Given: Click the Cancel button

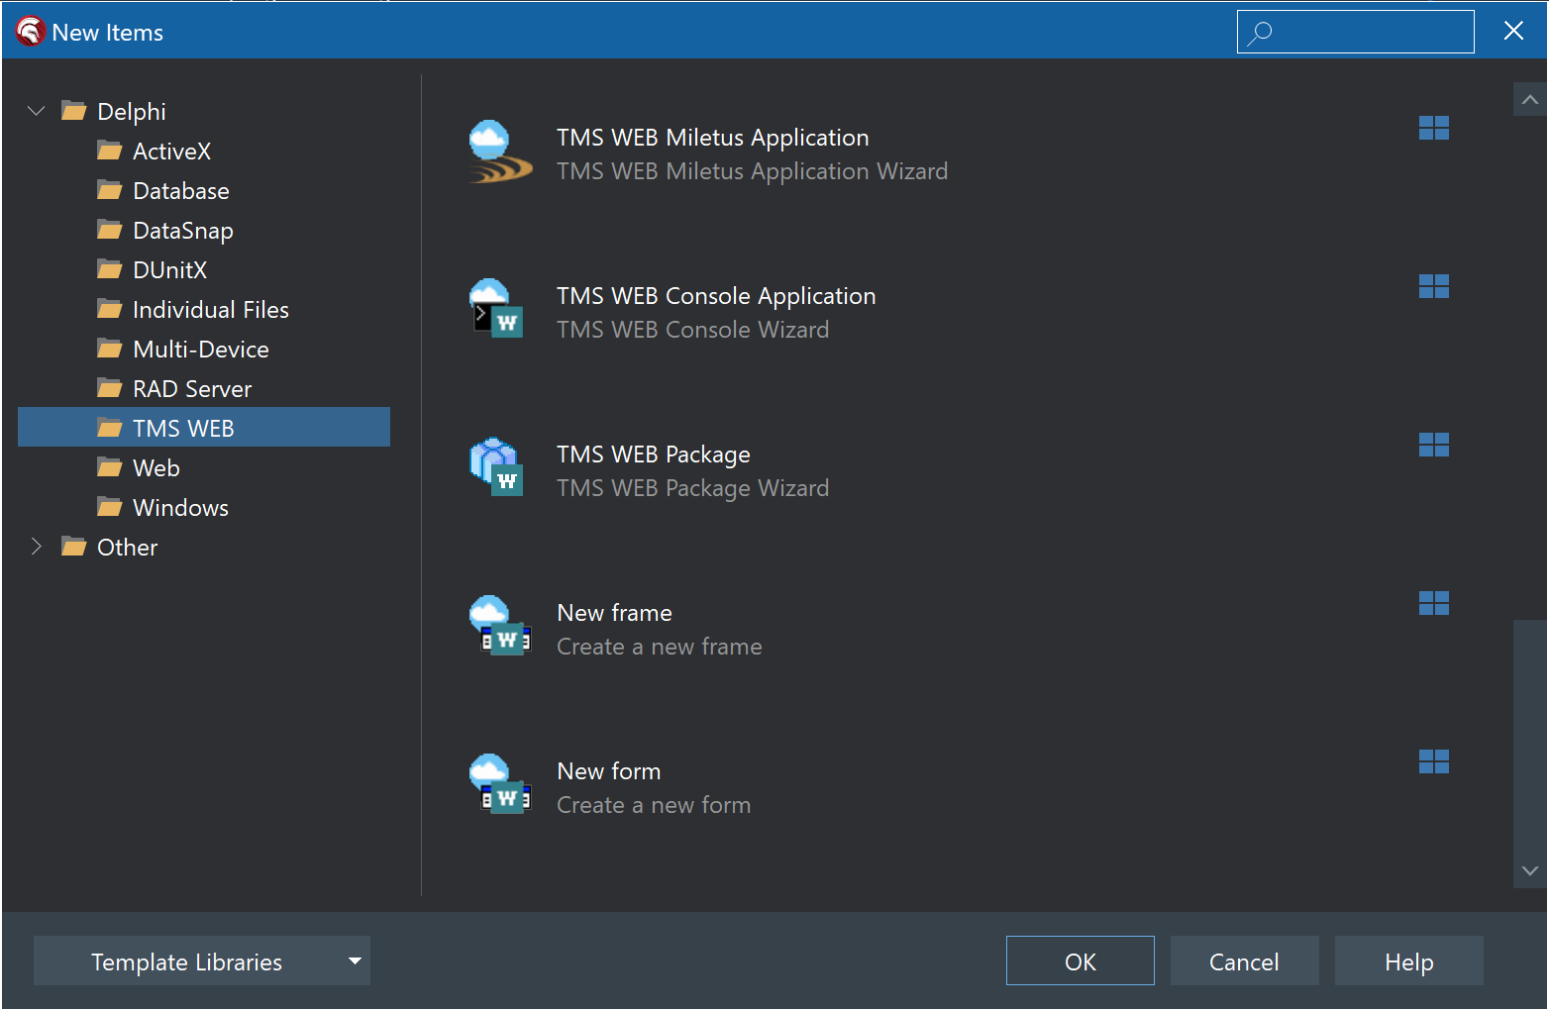Looking at the screenshot, I should pos(1245,960).
